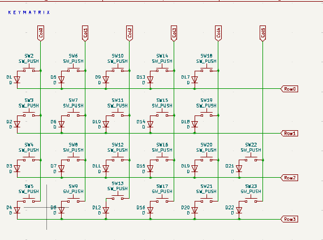Click the SW17 push switch symbol

pyautogui.click(x=162, y=199)
